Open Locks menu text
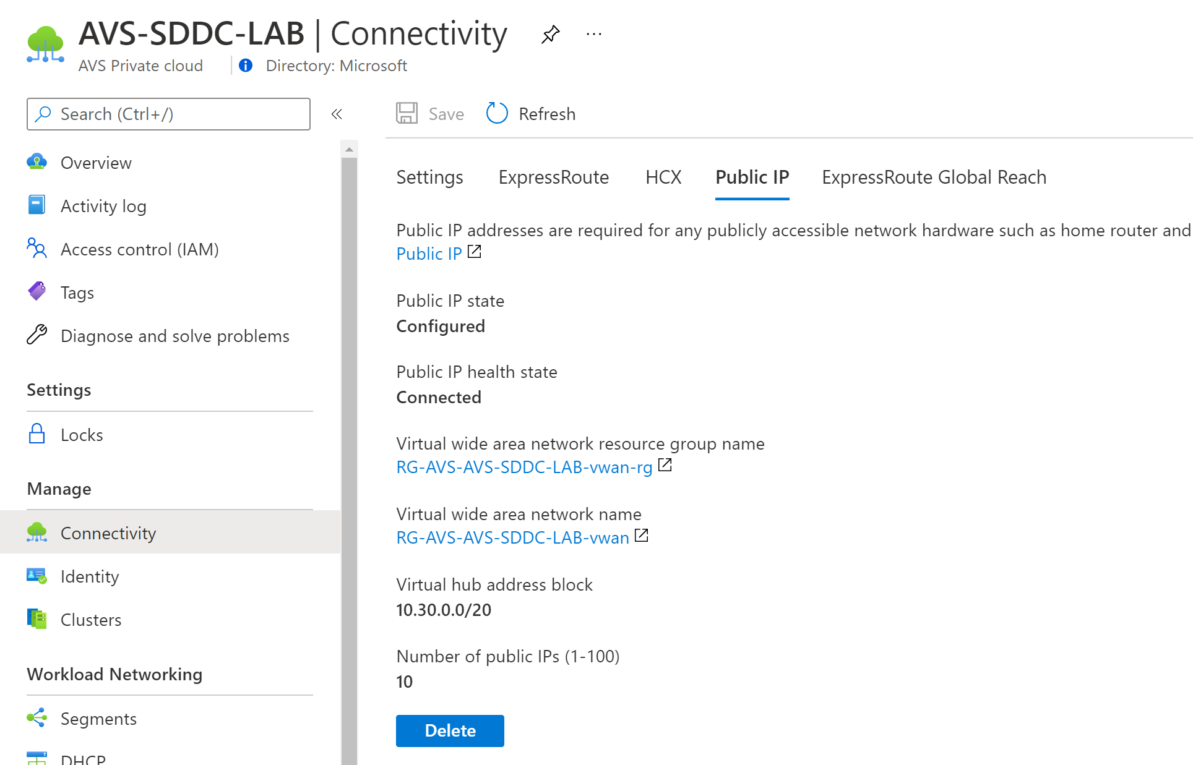The width and height of the screenshot is (1193, 765). (82, 435)
